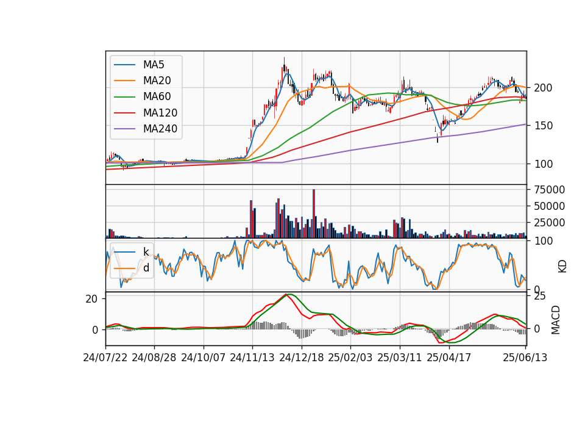Click the 25/06/13 date axis label

point(525,358)
